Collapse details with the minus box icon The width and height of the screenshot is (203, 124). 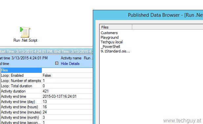click(57, 63)
